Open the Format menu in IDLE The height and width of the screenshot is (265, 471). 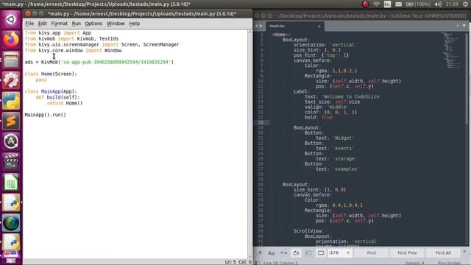59,24
